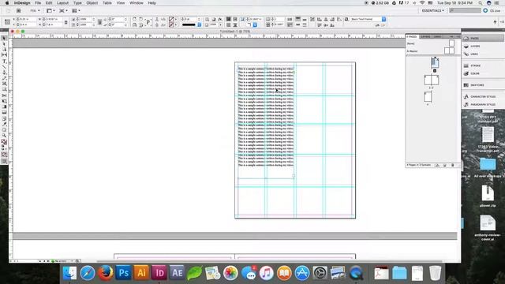The width and height of the screenshot is (505, 284).
Task: Select the Direct Selection tool
Action: [4, 44]
